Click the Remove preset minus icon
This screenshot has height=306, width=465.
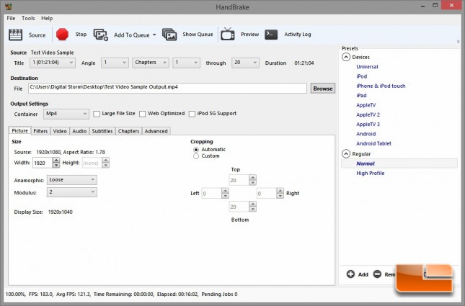click(377, 274)
